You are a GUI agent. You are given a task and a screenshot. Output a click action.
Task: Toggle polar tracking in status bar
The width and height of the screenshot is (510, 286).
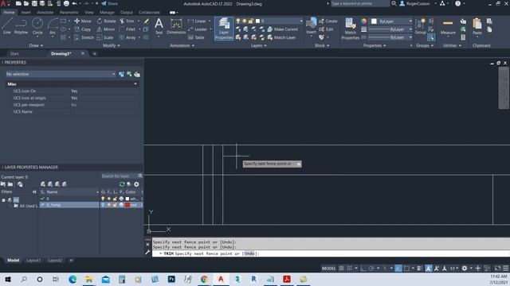tap(371, 269)
